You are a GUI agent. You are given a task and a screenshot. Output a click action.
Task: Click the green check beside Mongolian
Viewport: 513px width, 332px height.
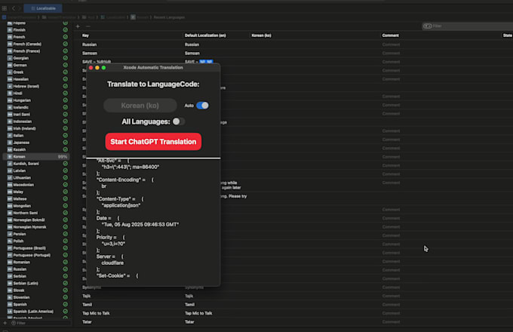(x=66, y=206)
